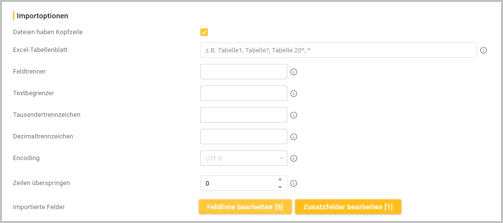Screen dimensions: 503x223
Task: Click into the Feldtrenner input
Action: tap(244, 72)
